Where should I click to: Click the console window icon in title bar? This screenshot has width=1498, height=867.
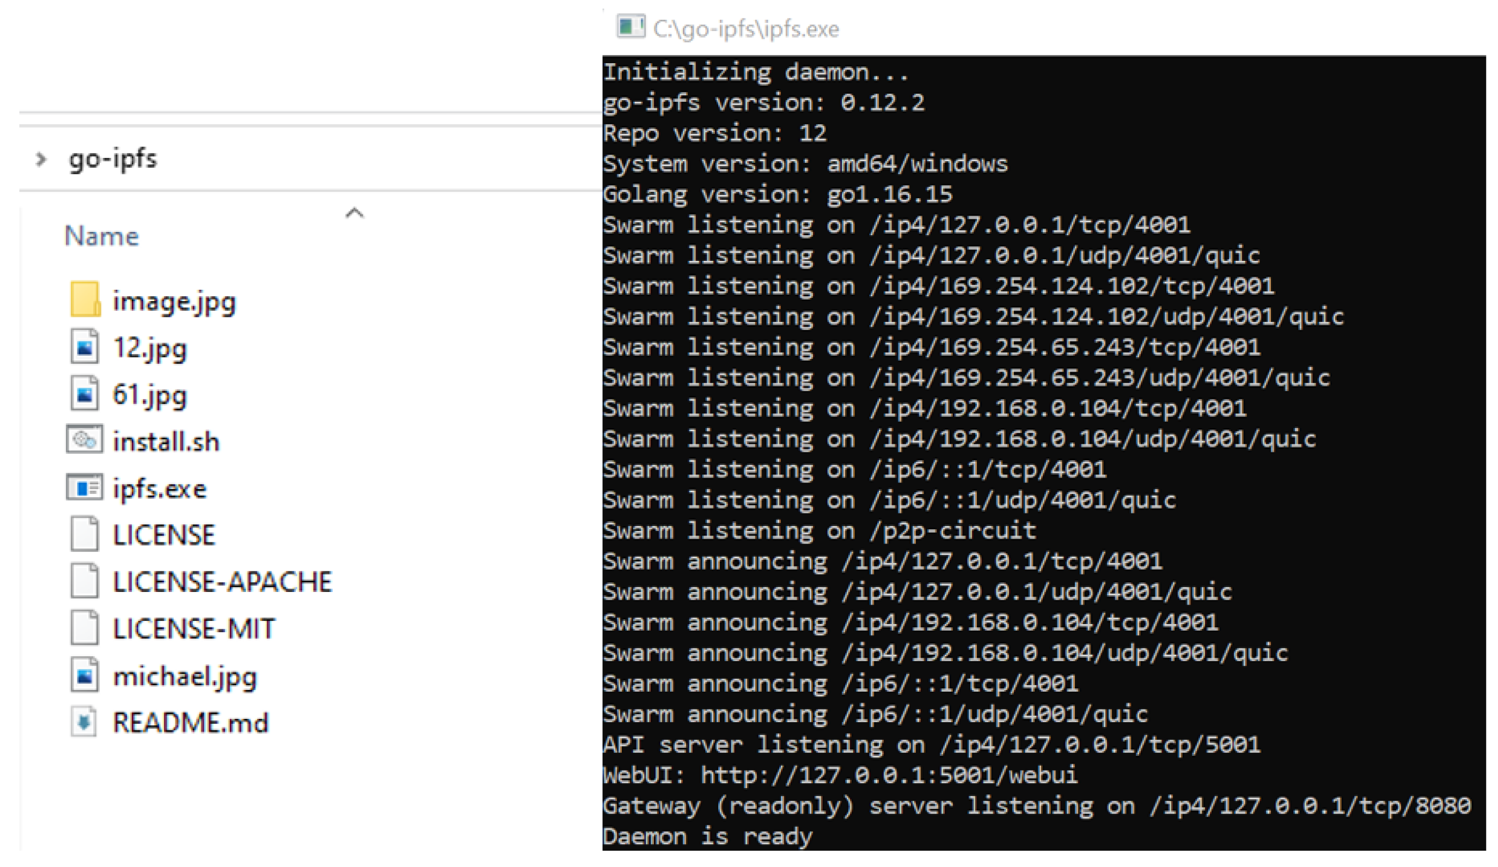click(x=630, y=27)
